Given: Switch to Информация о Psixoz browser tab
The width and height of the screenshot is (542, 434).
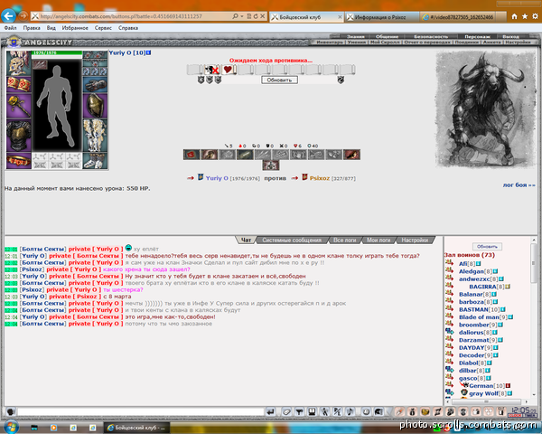Looking at the screenshot, I should 380,17.
